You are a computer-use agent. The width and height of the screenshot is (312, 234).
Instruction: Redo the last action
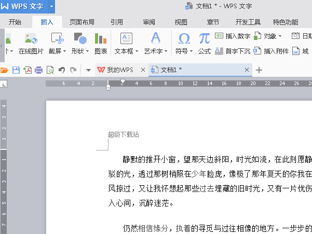point(73,70)
